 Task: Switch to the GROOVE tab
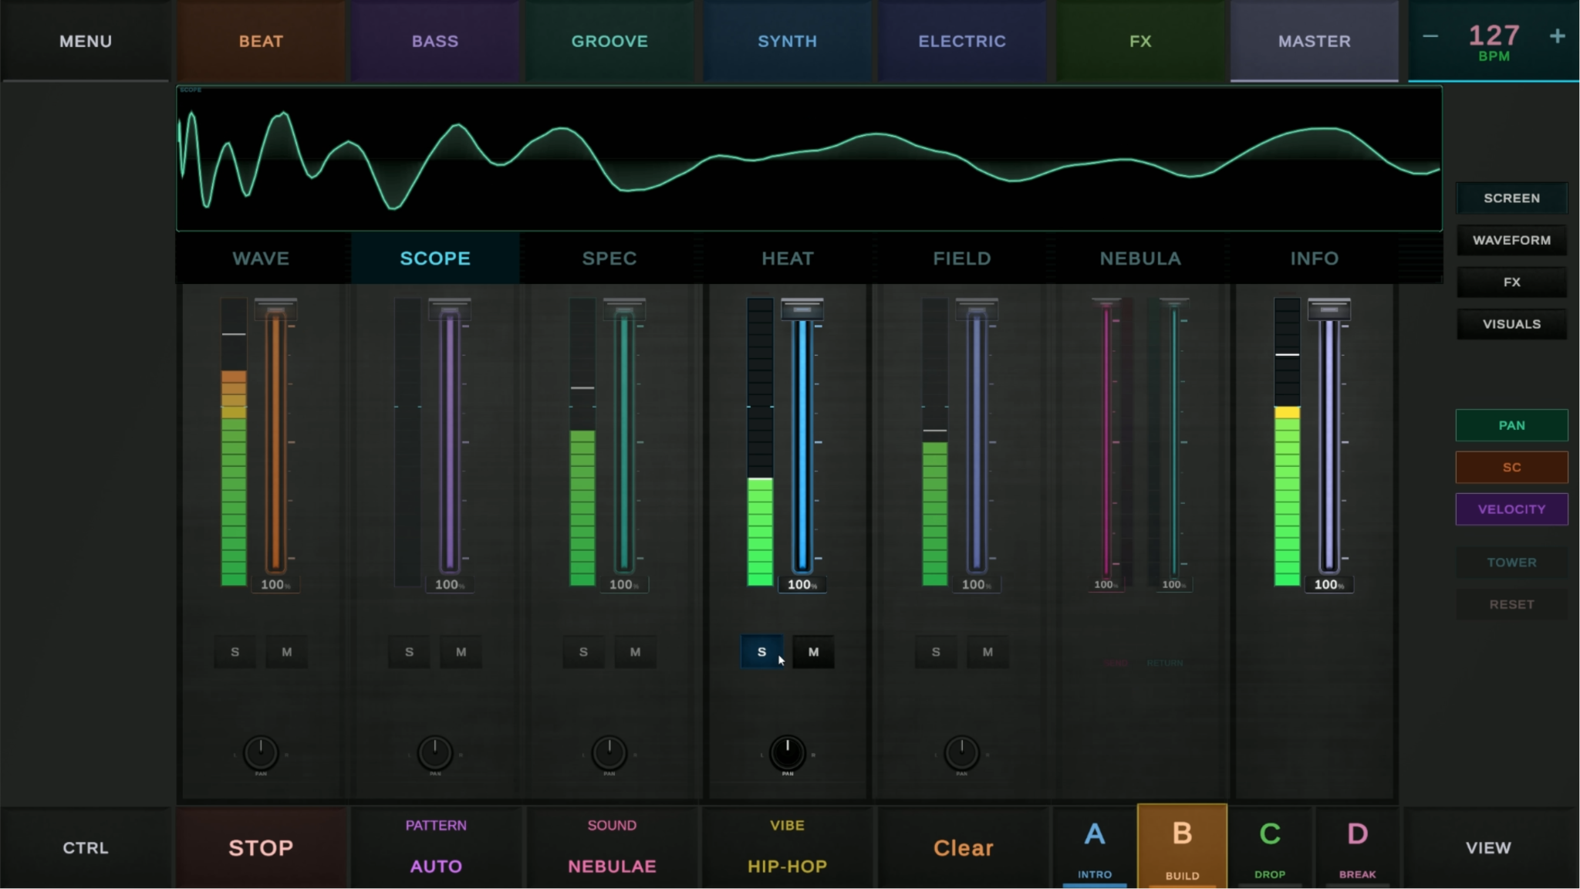tap(609, 41)
